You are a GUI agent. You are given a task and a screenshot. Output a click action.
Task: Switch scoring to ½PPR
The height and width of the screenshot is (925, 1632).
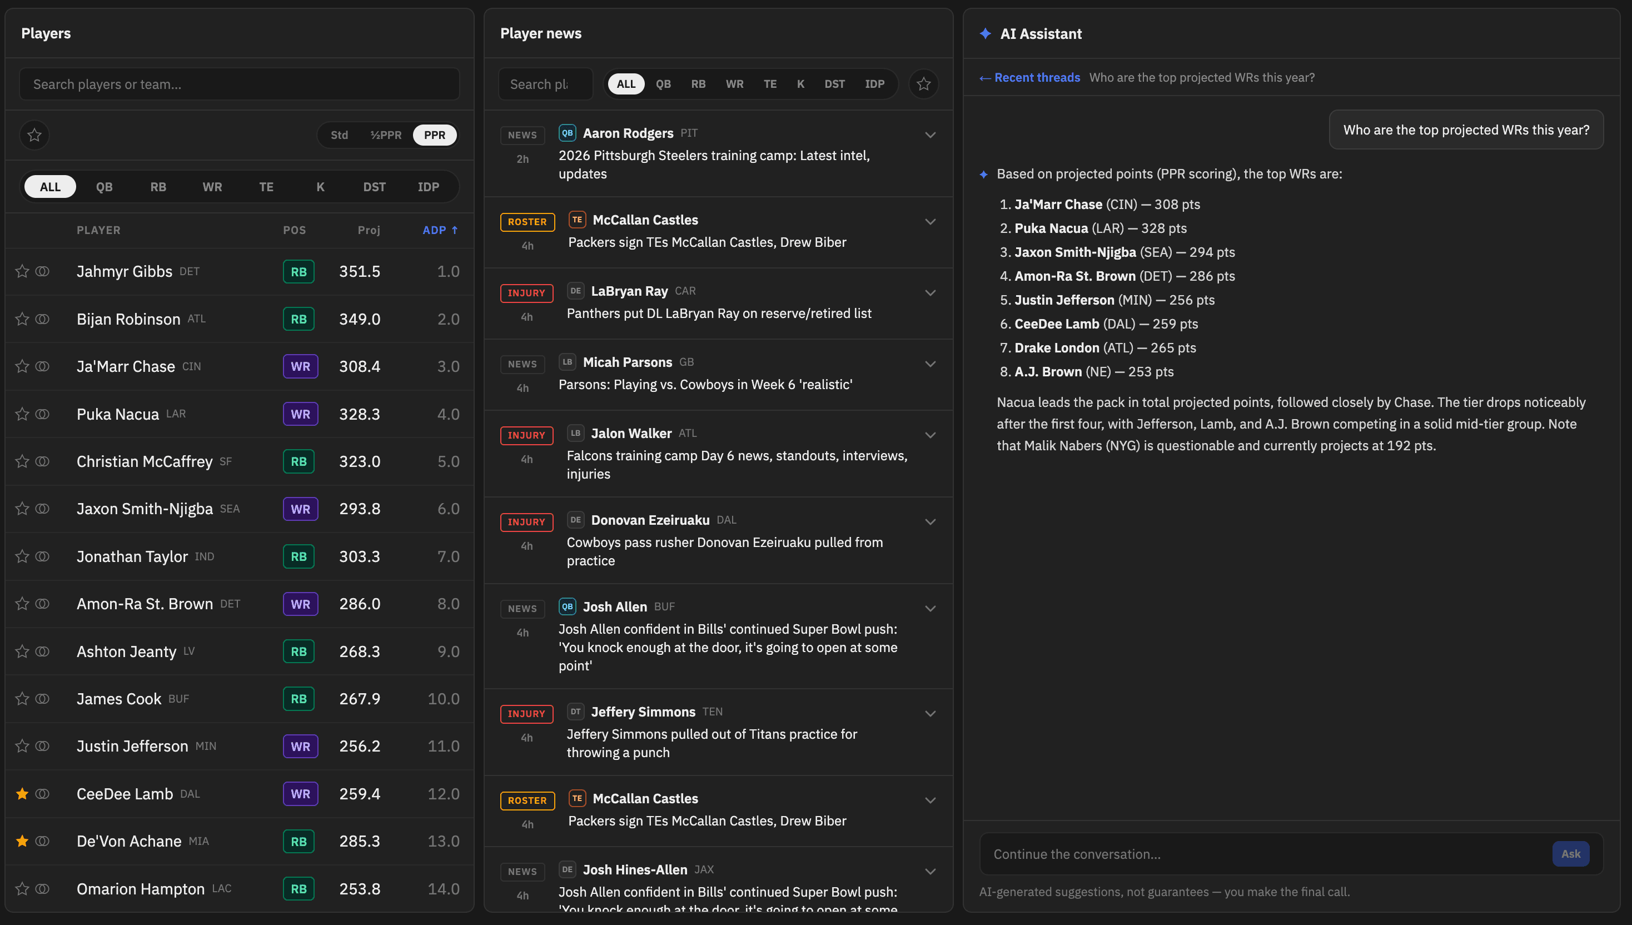[x=386, y=135]
